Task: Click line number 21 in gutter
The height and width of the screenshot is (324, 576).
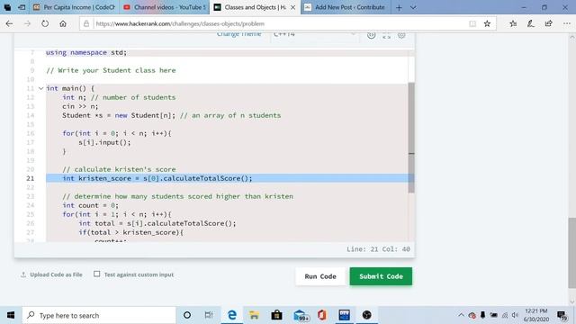Action: pos(30,178)
